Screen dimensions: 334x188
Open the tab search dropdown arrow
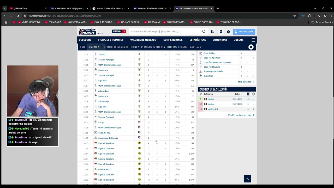pyautogui.click(x=5, y=8)
